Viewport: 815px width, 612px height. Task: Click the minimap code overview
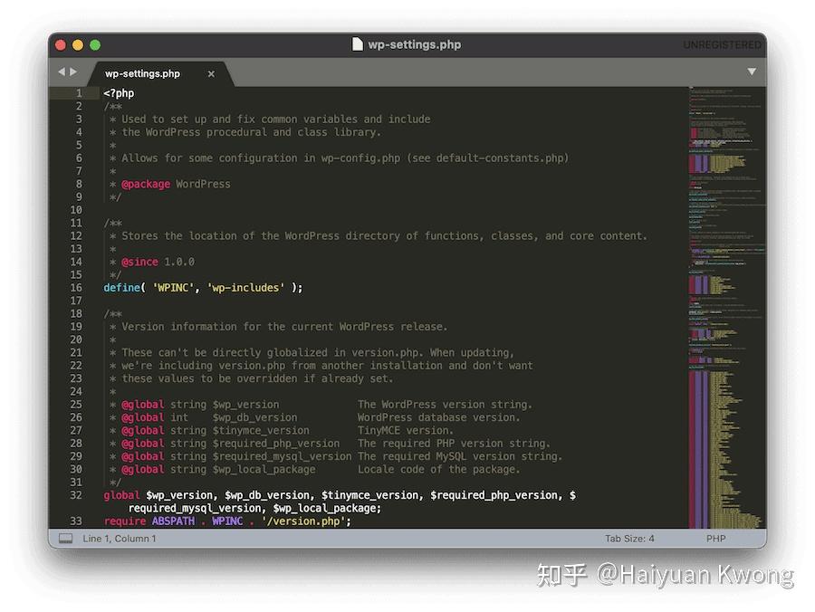click(x=726, y=308)
